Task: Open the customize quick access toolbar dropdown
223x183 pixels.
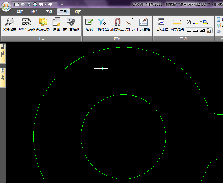Action: click(x=62, y=4)
